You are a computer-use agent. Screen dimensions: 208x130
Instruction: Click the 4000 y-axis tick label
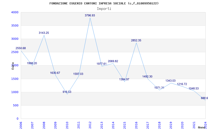point(15,12)
